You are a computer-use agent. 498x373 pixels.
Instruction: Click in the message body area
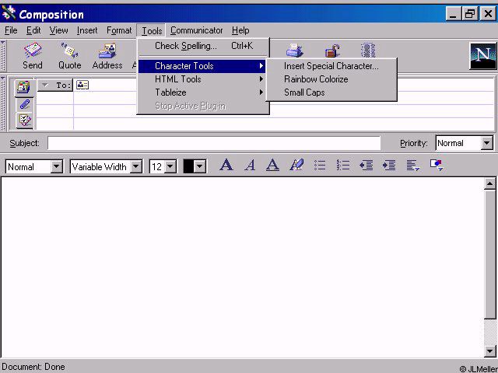242,267
